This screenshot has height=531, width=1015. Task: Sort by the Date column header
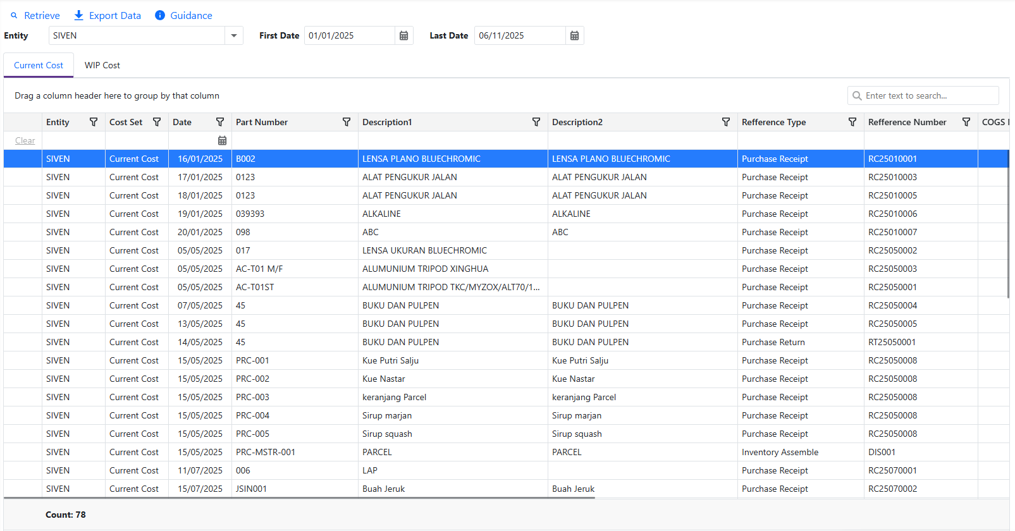[x=182, y=122]
